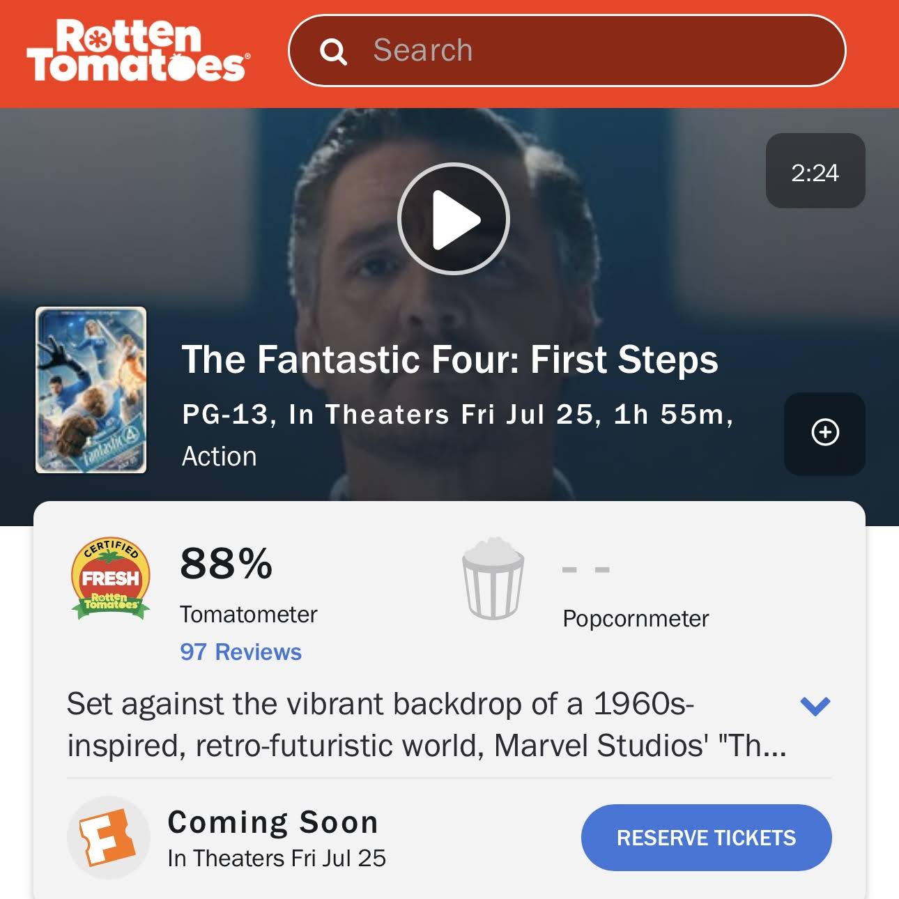Focus the Search input field
Viewport: 899px width, 899px height.
[x=567, y=51]
